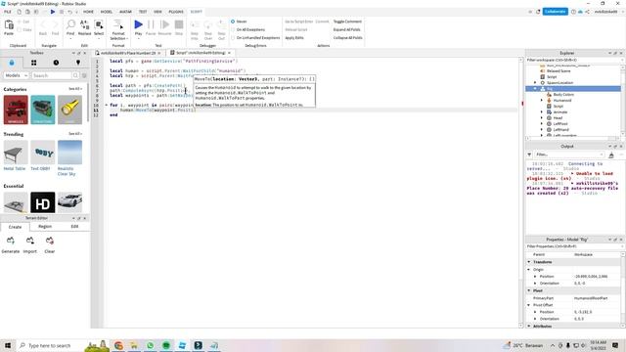Select On All Exceptions option
Viewport: 626px width, 352px height.
233,29
